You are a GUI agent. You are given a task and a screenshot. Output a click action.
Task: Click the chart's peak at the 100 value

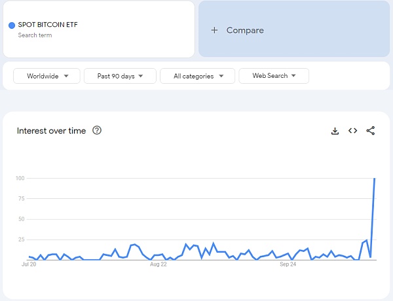tap(375, 179)
